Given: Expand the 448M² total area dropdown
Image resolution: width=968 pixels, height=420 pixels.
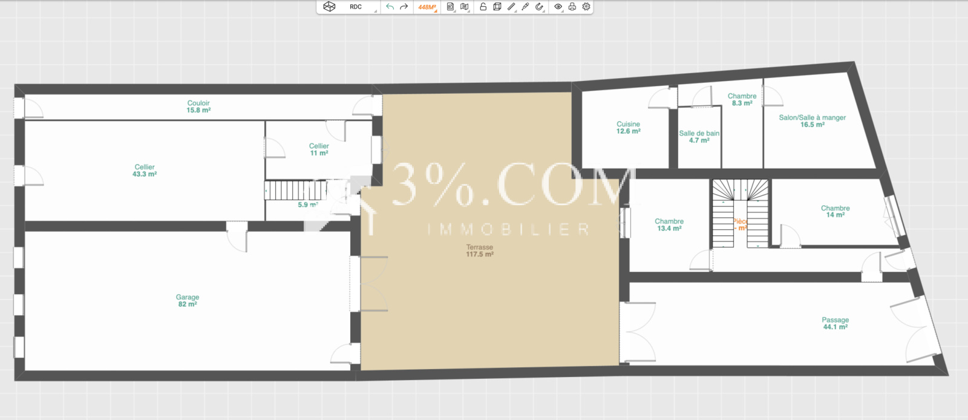Looking at the screenshot, I should point(427,7).
